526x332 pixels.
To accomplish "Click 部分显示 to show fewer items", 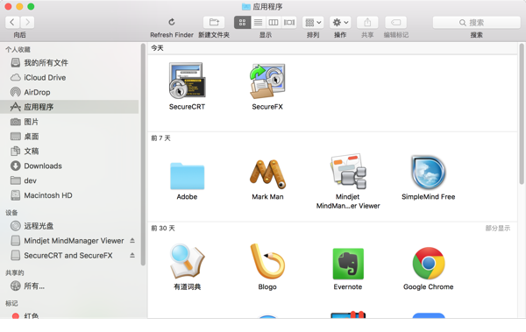I will pyautogui.click(x=497, y=229).
